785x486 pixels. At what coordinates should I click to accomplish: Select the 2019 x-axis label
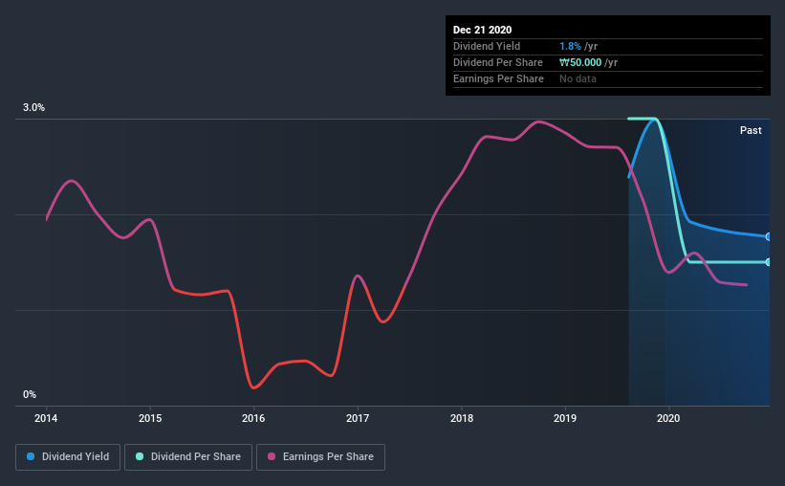(x=565, y=418)
